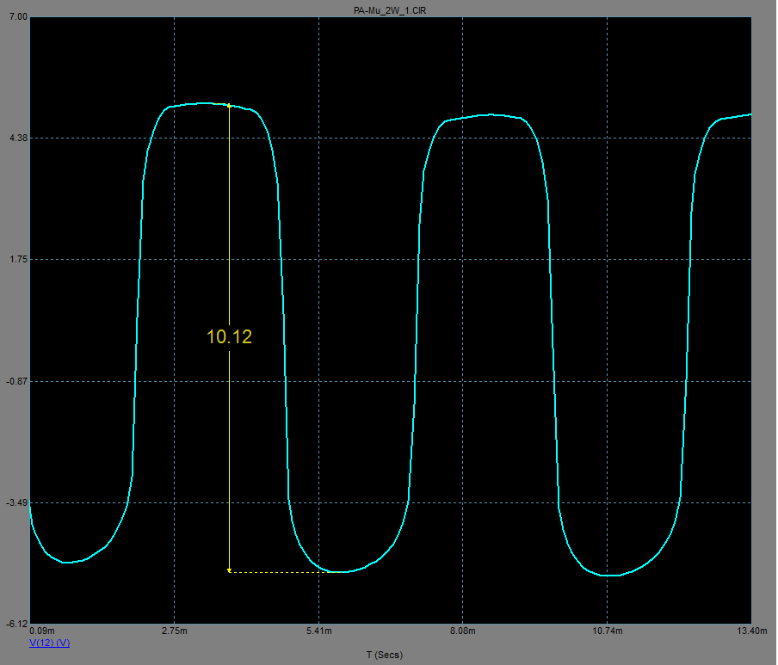The width and height of the screenshot is (778, 665).
Task: Click the 5.41m x-axis tick label
Action: pyautogui.click(x=318, y=632)
